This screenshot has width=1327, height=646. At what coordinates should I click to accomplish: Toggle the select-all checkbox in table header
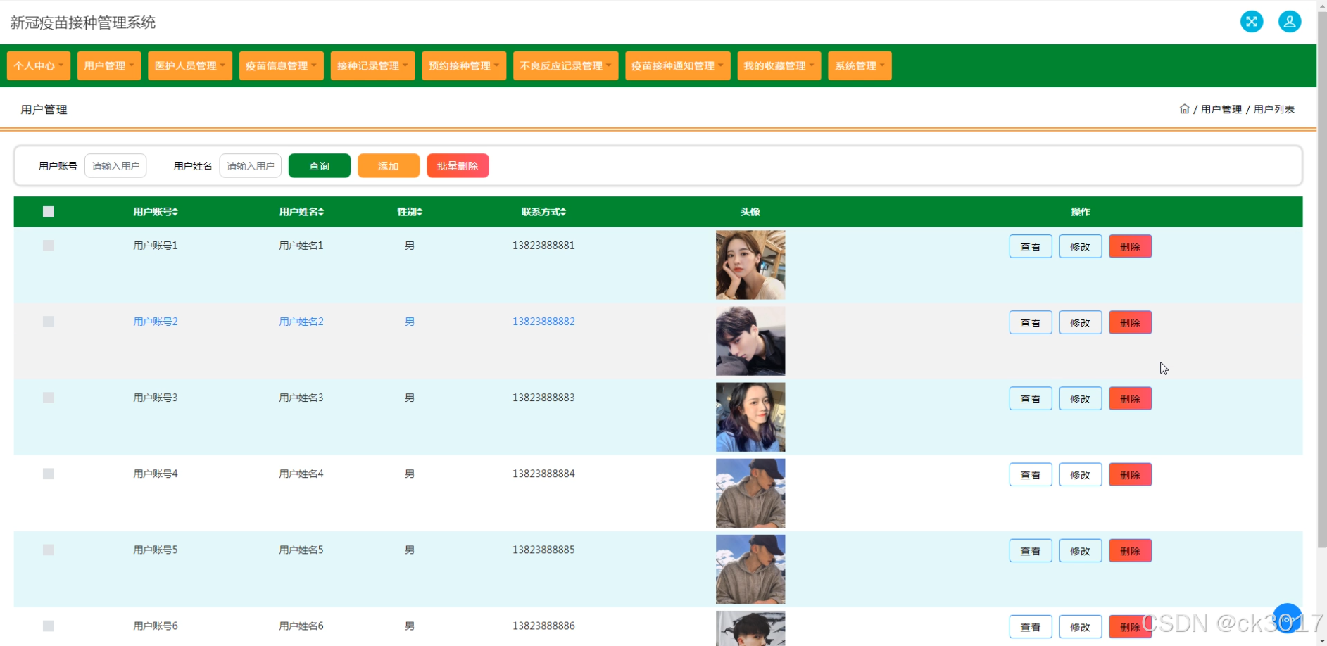pyautogui.click(x=49, y=212)
